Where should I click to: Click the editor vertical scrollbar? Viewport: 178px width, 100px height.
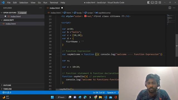coord(177,45)
